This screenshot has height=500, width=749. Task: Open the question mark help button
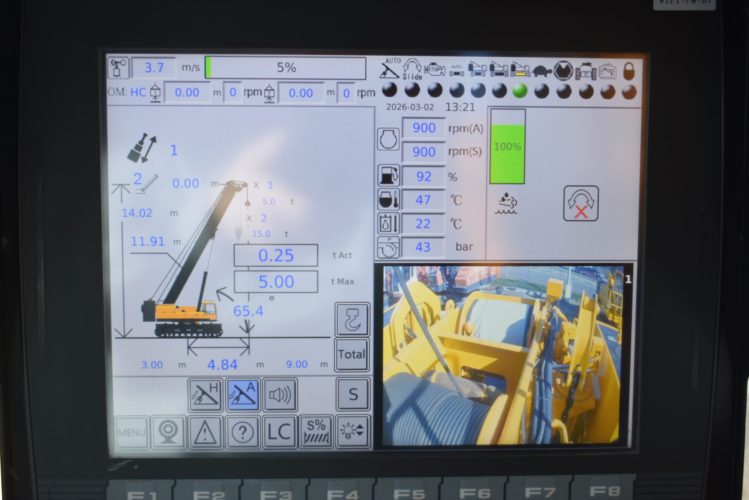click(243, 432)
